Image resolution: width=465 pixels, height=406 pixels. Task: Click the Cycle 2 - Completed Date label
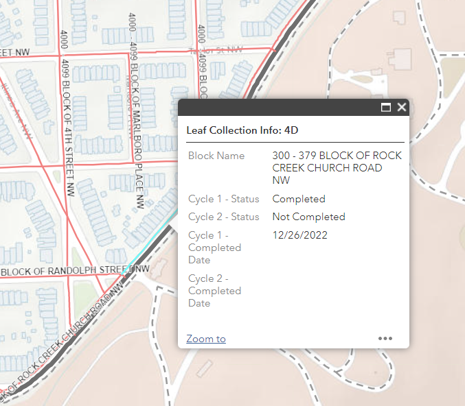[x=215, y=291]
